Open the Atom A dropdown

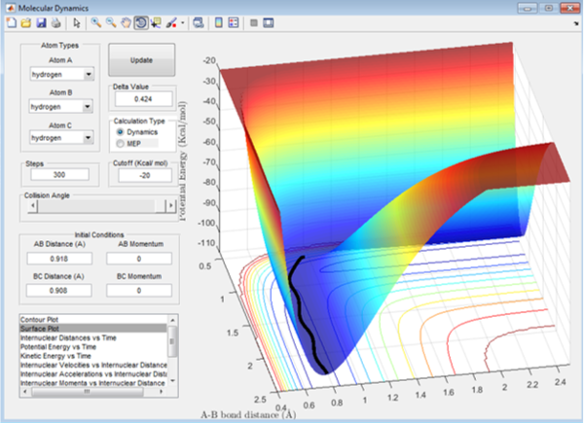(88, 74)
